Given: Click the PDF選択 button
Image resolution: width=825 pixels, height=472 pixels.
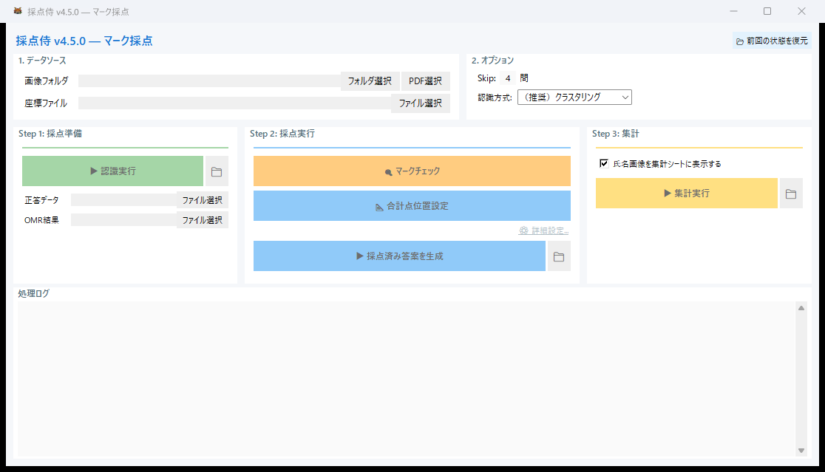Looking at the screenshot, I should point(425,81).
